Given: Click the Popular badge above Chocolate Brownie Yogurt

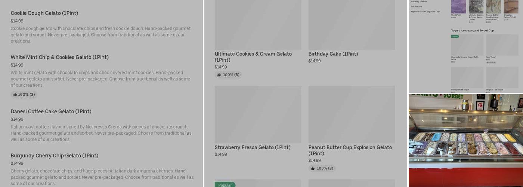Looking at the screenshot, I should point(455,36).
